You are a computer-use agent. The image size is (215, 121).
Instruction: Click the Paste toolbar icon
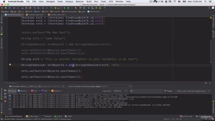coord(30,8)
